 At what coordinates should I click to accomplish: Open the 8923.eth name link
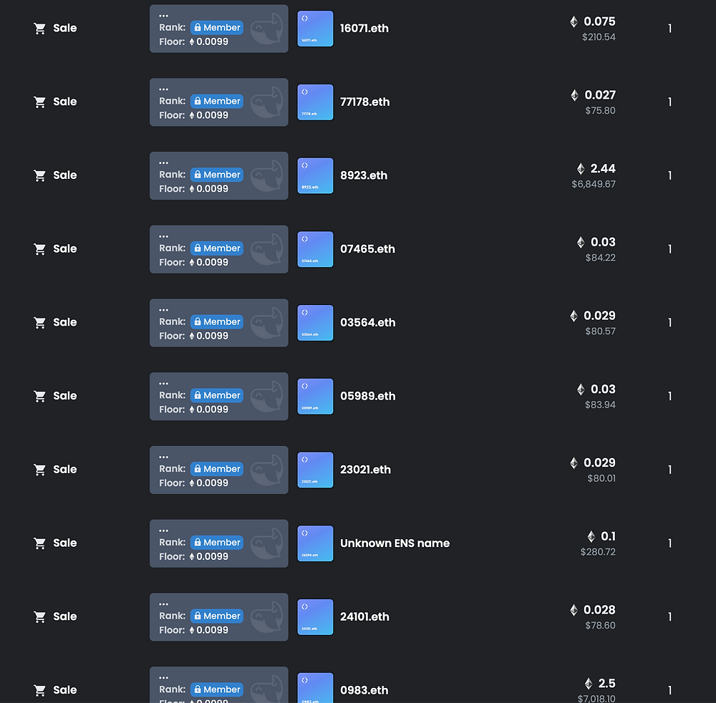click(x=364, y=175)
